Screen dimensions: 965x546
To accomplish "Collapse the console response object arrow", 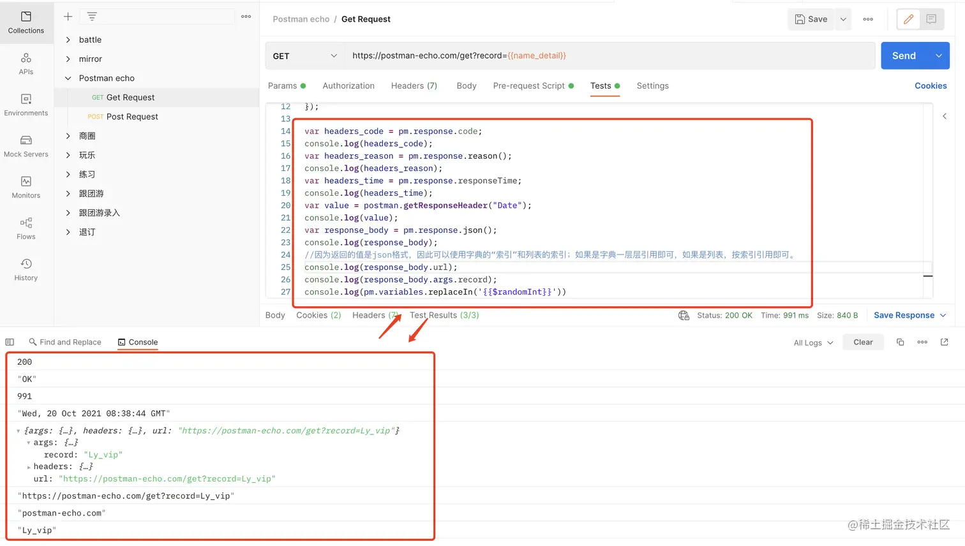I will [x=19, y=431].
